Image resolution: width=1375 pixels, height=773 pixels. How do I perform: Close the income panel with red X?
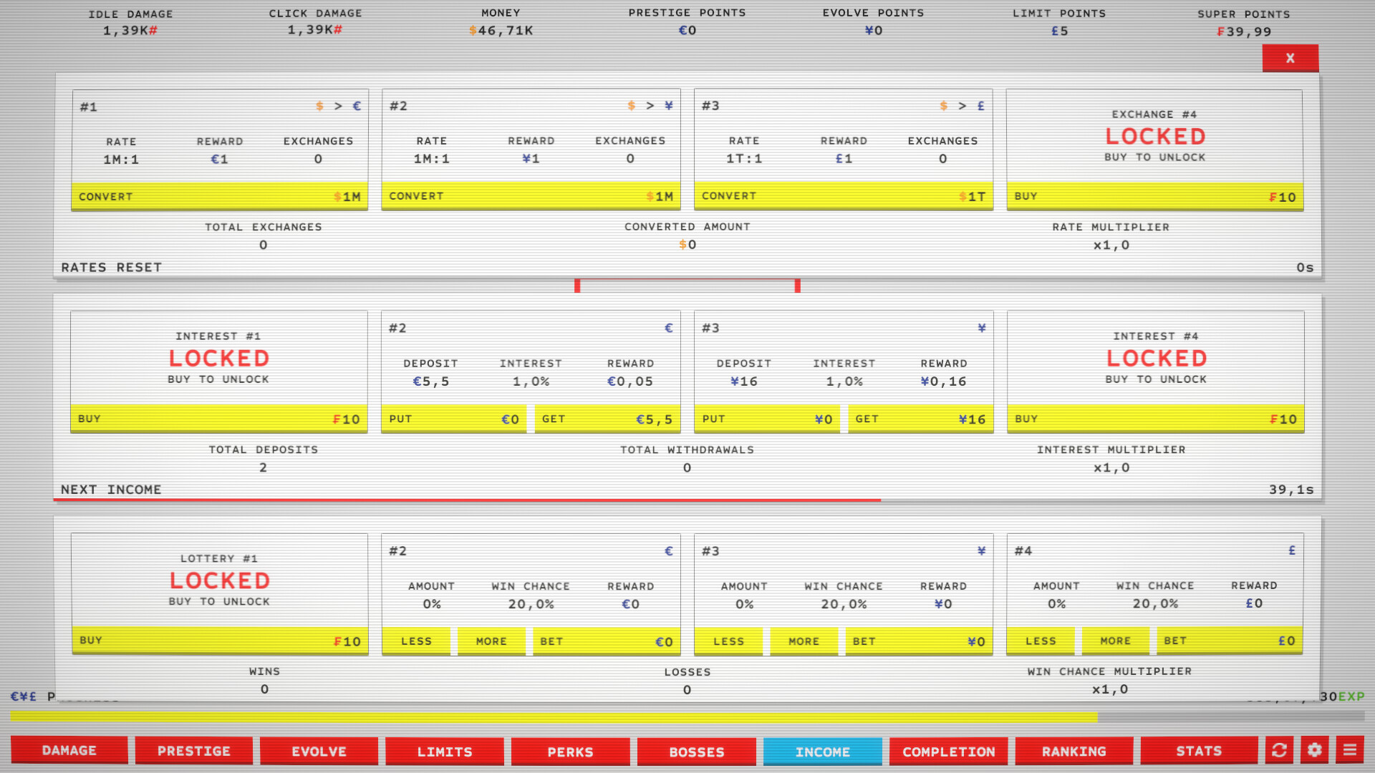click(x=1290, y=58)
